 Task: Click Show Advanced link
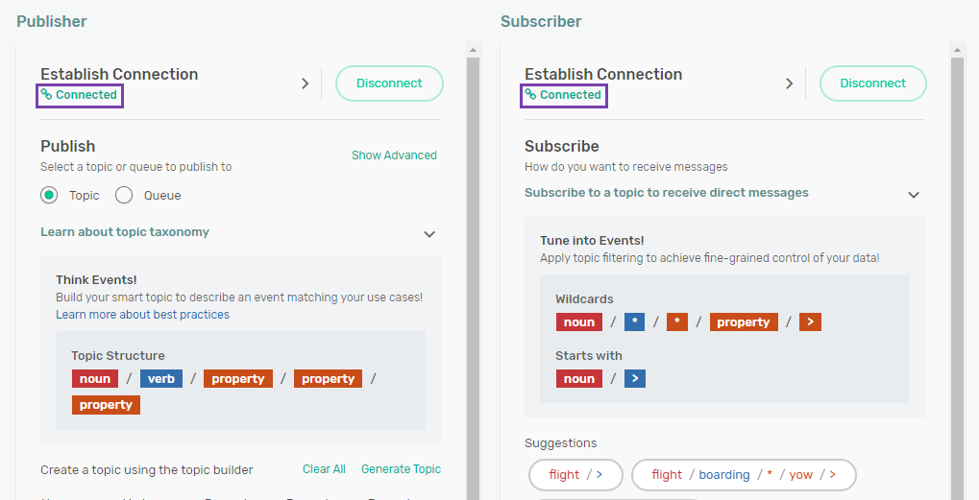click(394, 155)
